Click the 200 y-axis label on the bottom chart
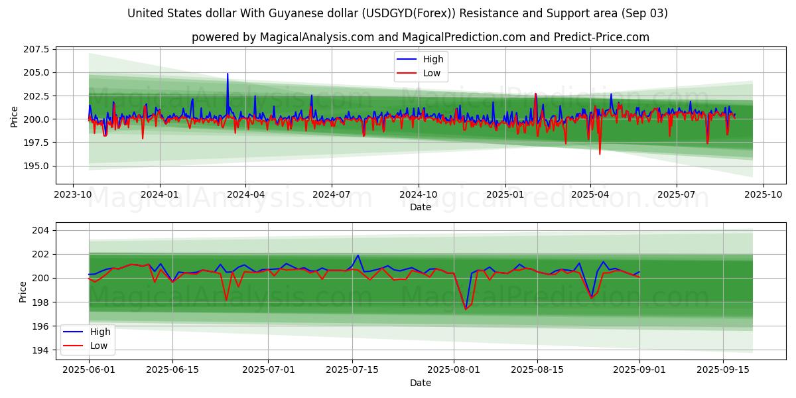This screenshot has height=398, width=796. coord(41,278)
